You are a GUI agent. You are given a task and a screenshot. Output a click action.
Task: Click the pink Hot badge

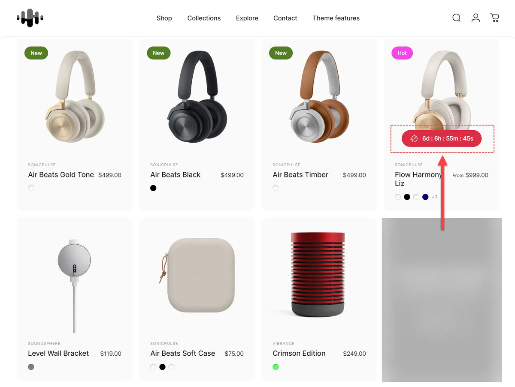402,53
